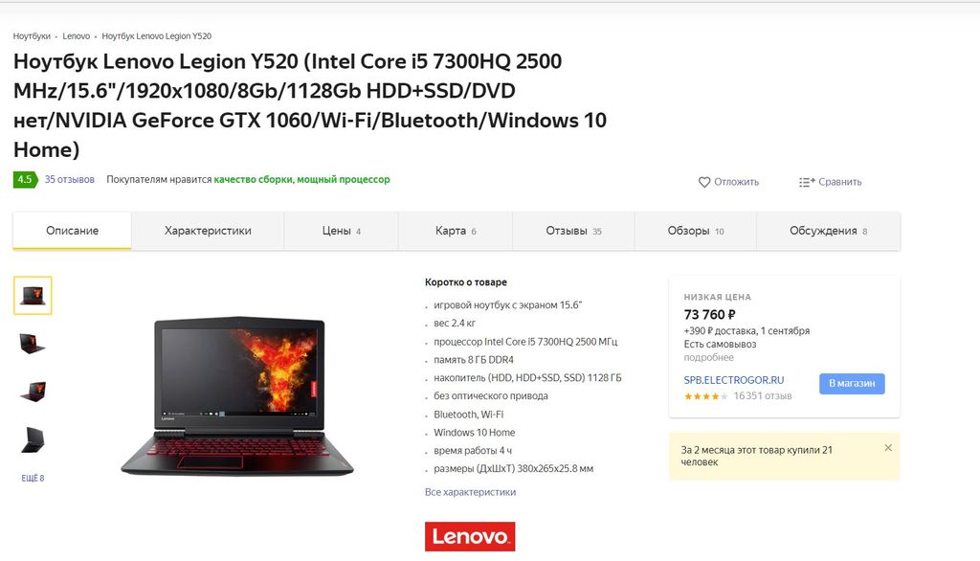Click the heart icon next to Отложить
The image size is (980, 561).
703,182
